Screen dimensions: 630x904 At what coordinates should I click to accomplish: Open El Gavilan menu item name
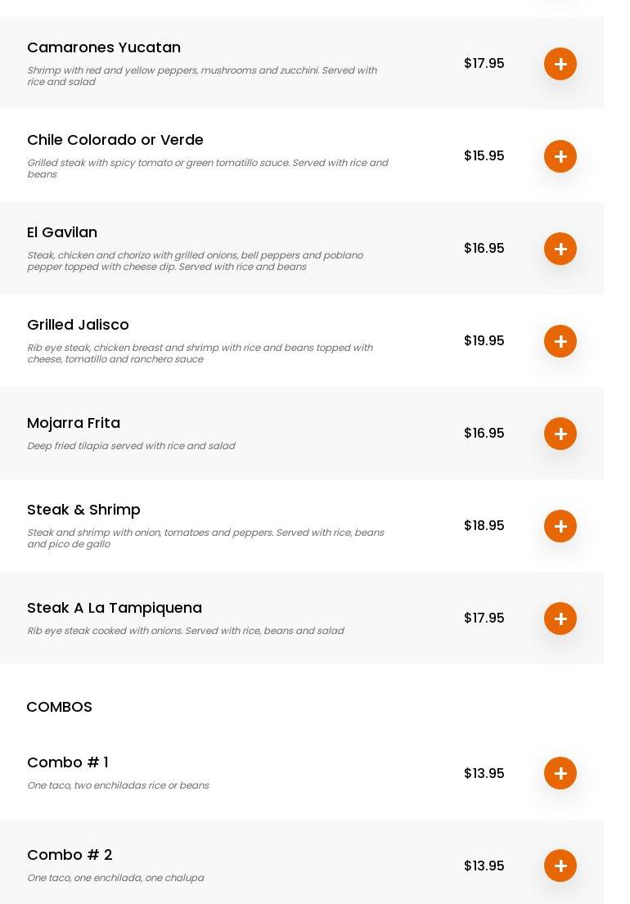coord(62,232)
